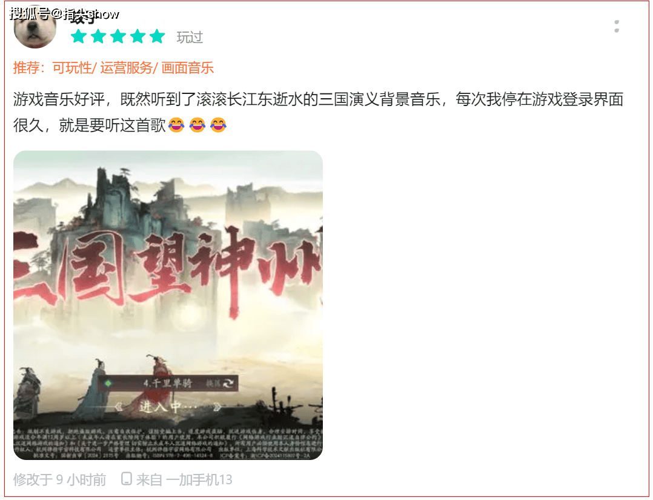Click the third teal rating star
This screenshot has height=500, width=653.
pos(118,36)
